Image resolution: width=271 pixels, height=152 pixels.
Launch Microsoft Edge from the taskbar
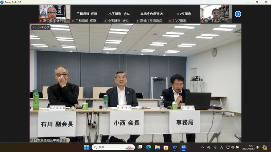pos(149,147)
